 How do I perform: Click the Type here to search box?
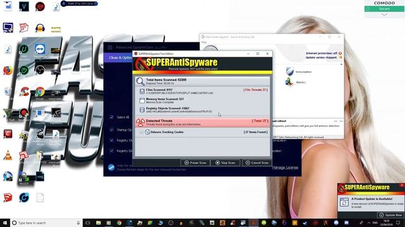point(46,223)
